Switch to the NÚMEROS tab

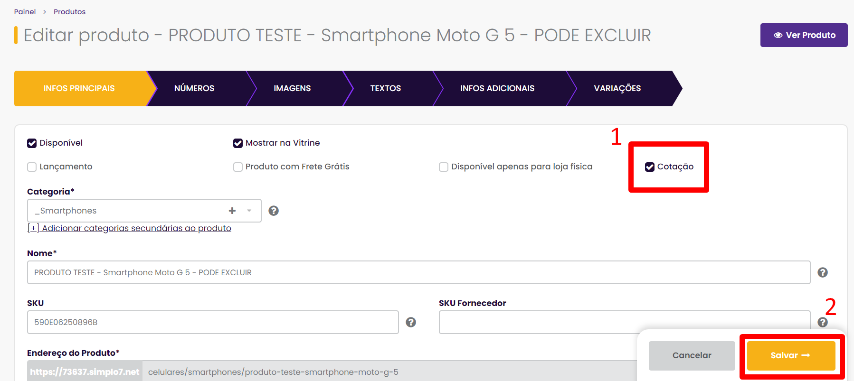point(194,88)
